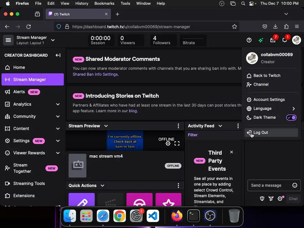
Task: Launch Visual Studio Code from Dock
Action: pyautogui.click(x=153, y=216)
